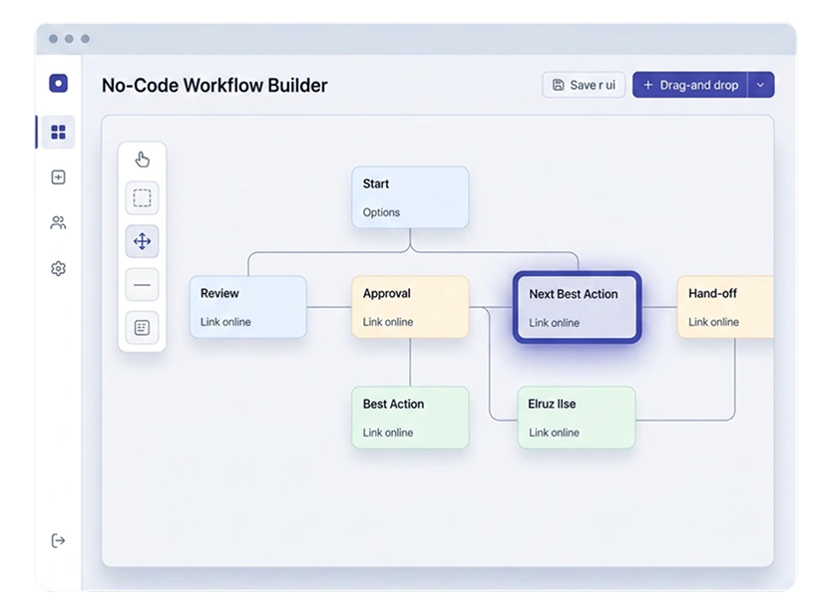This screenshot has height=616, width=820.
Task: Open settings gear icon in sidebar
Action: 58,268
